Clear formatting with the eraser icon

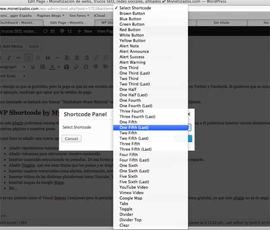click(x=76, y=67)
